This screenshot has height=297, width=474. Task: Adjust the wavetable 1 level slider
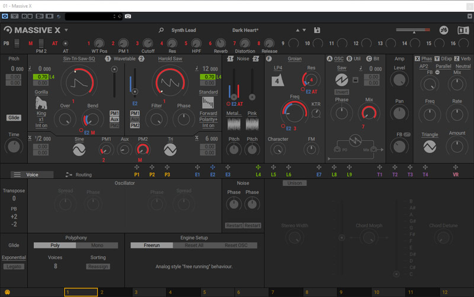(114, 70)
